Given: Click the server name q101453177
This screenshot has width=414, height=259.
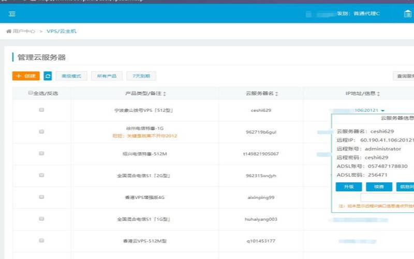Looking at the screenshot, I should [x=261, y=241].
